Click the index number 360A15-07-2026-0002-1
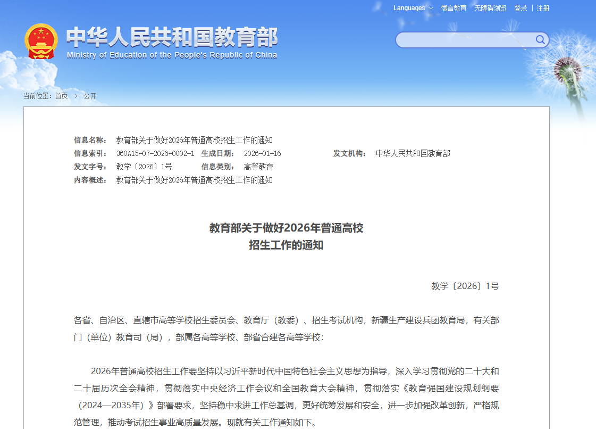Screen dimensions: 596x429 (155, 153)
